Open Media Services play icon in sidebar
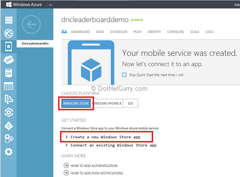This screenshot has height=177, width=240. click(9, 112)
